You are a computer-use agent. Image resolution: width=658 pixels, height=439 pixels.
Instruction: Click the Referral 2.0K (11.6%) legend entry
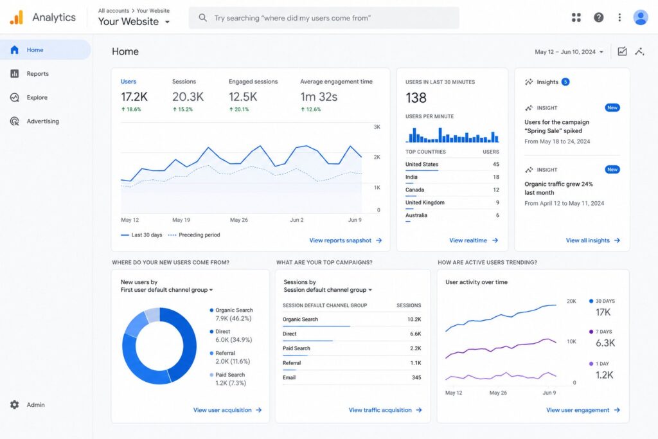230,357
